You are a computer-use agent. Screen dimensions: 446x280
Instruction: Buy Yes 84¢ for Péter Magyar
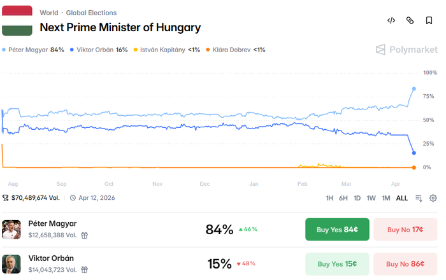coord(337,229)
